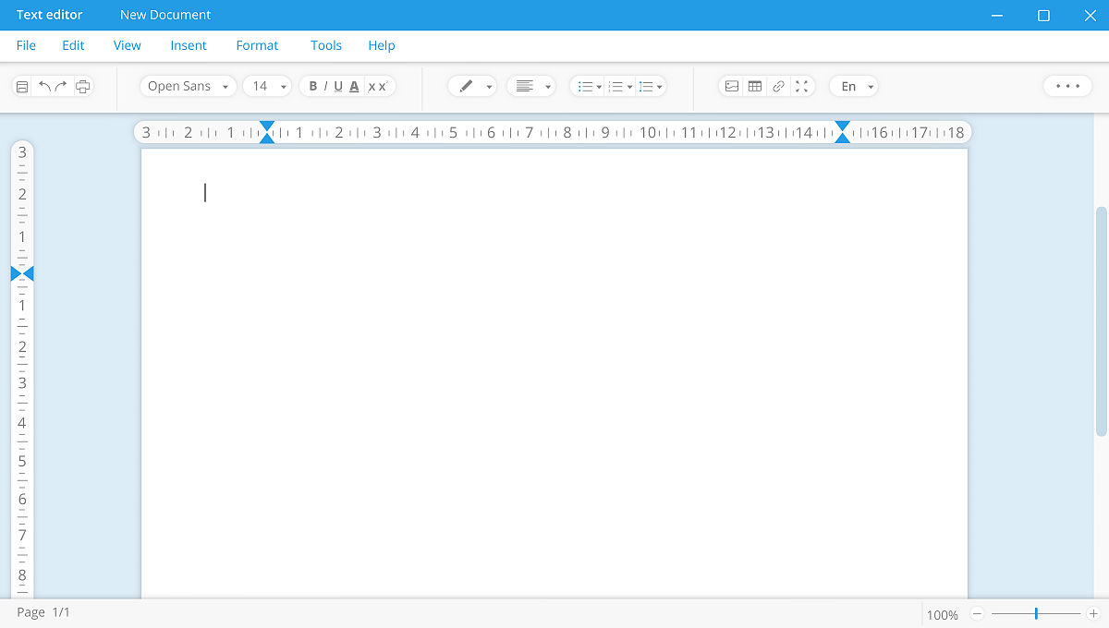
Task: Add a hyperlink with the link icon
Action: [x=778, y=87]
